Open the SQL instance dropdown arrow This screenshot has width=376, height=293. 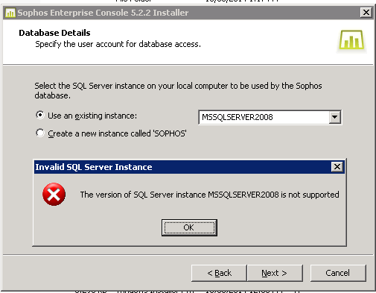coord(334,117)
